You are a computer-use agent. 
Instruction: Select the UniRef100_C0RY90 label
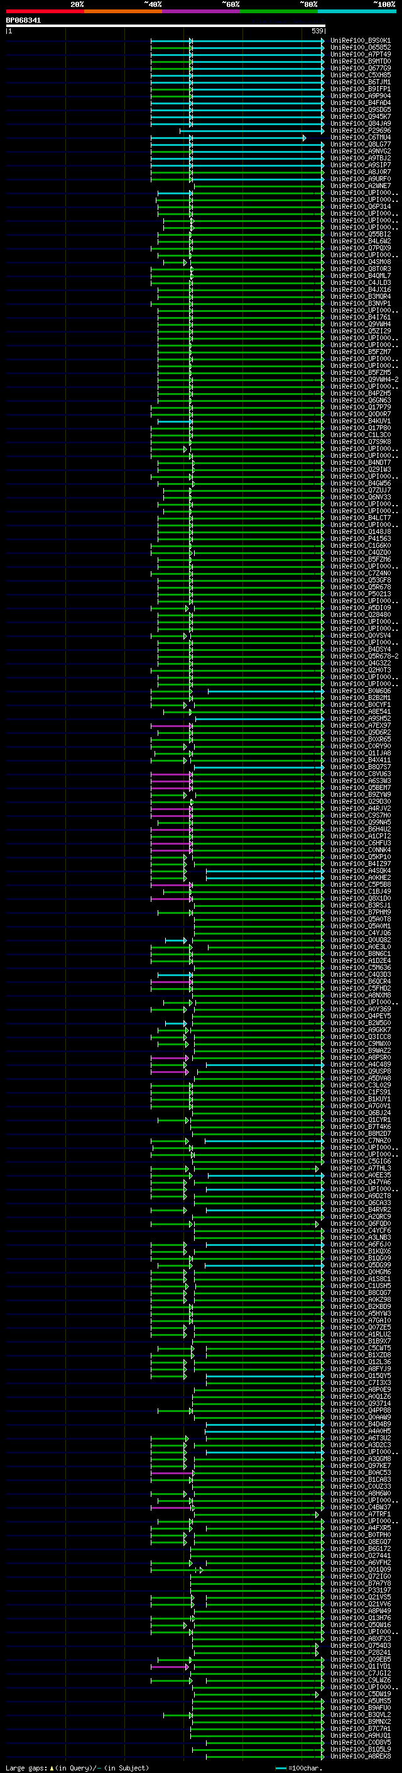coord(360,746)
